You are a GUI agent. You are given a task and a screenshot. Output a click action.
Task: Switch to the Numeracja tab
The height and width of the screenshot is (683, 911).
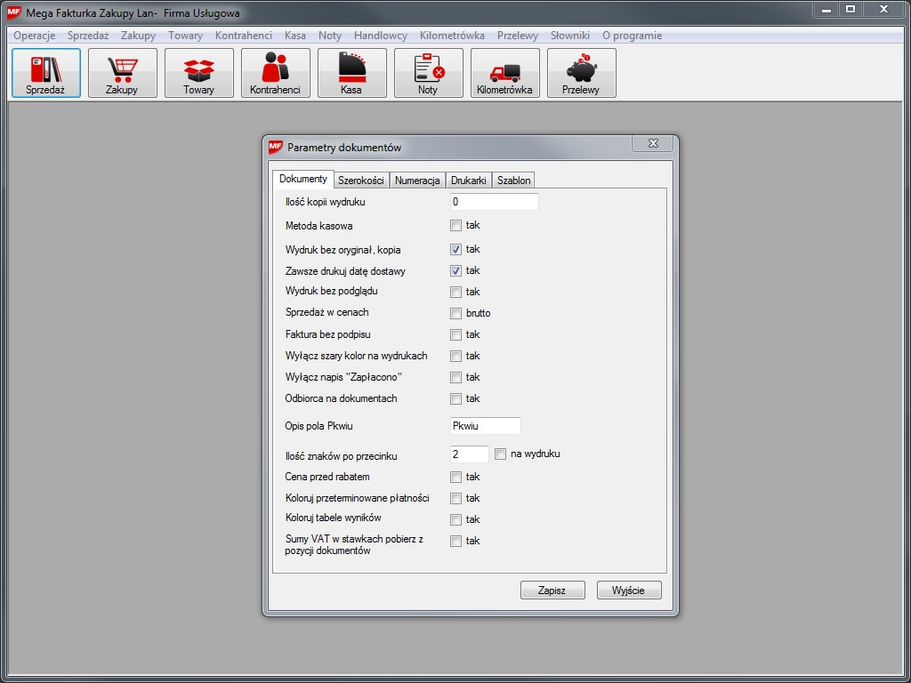pos(417,181)
